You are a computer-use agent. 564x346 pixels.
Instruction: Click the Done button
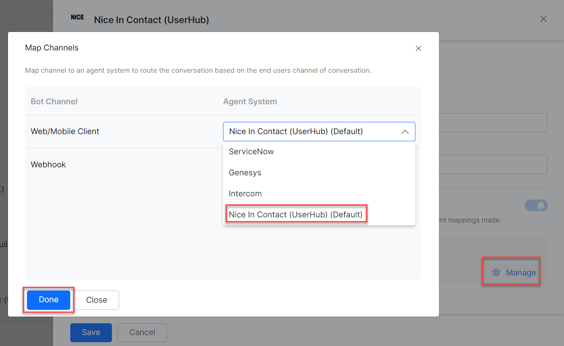48,300
